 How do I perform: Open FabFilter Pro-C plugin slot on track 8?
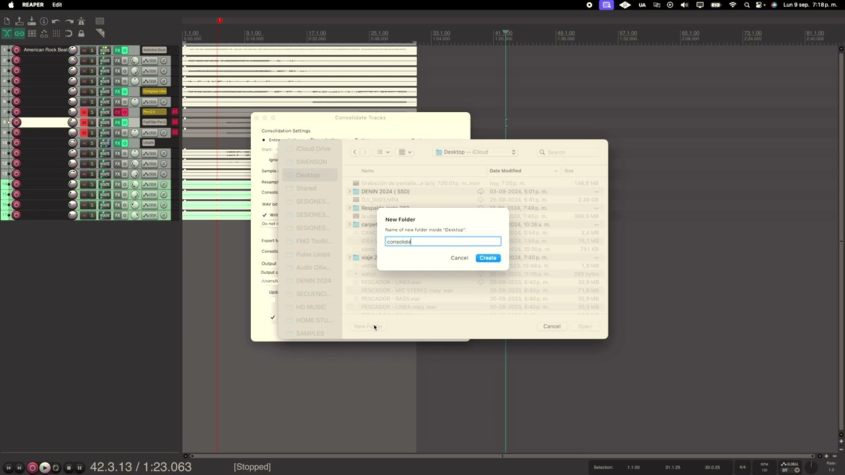coord(154,122)
